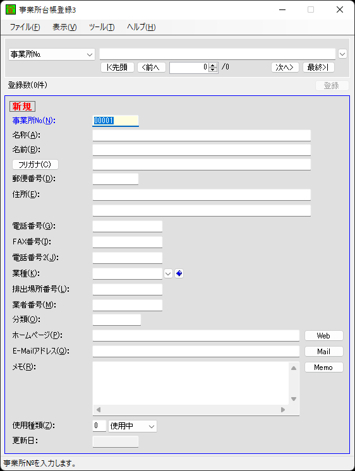Click the blue diamond icon beside 業種

point(179,273)
